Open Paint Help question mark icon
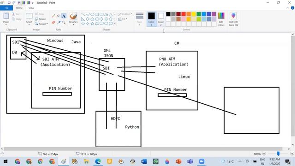Viewport: 295px width, 166px height. (x=293, y=8)
